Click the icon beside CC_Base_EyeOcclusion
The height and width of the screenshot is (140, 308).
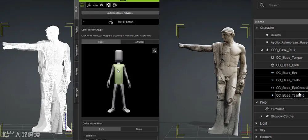click(x=272, y=88)
